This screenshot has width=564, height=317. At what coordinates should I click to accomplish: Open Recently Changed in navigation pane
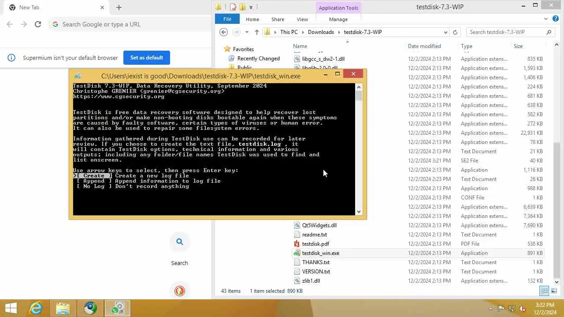258,59
